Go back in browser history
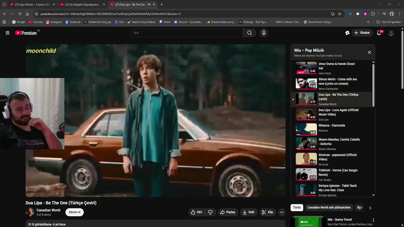Screen dimensions: 404x227 click(4, 14)
